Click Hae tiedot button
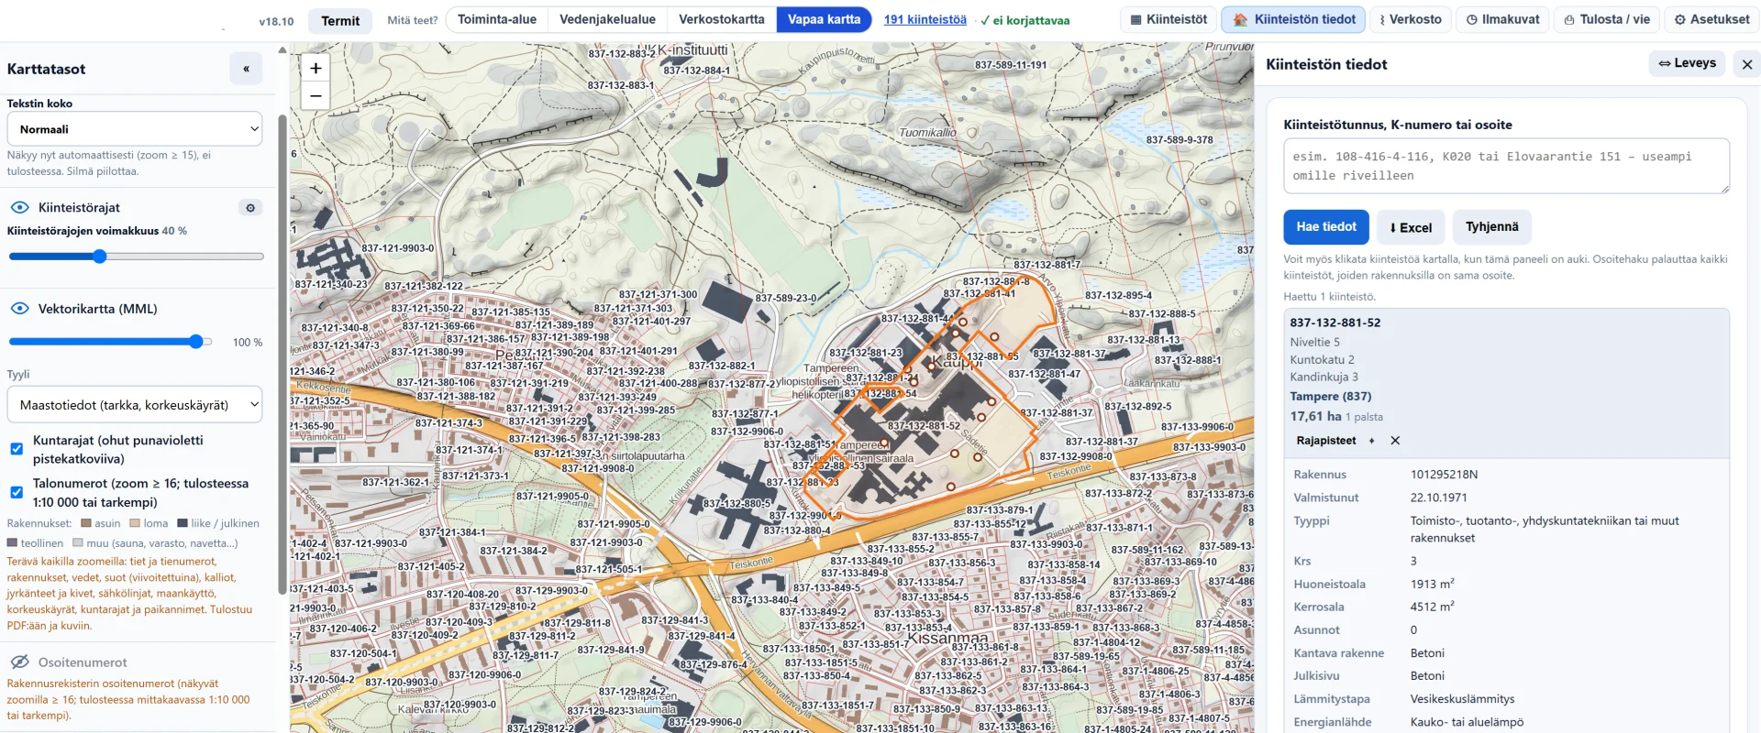 [1326, 227]
